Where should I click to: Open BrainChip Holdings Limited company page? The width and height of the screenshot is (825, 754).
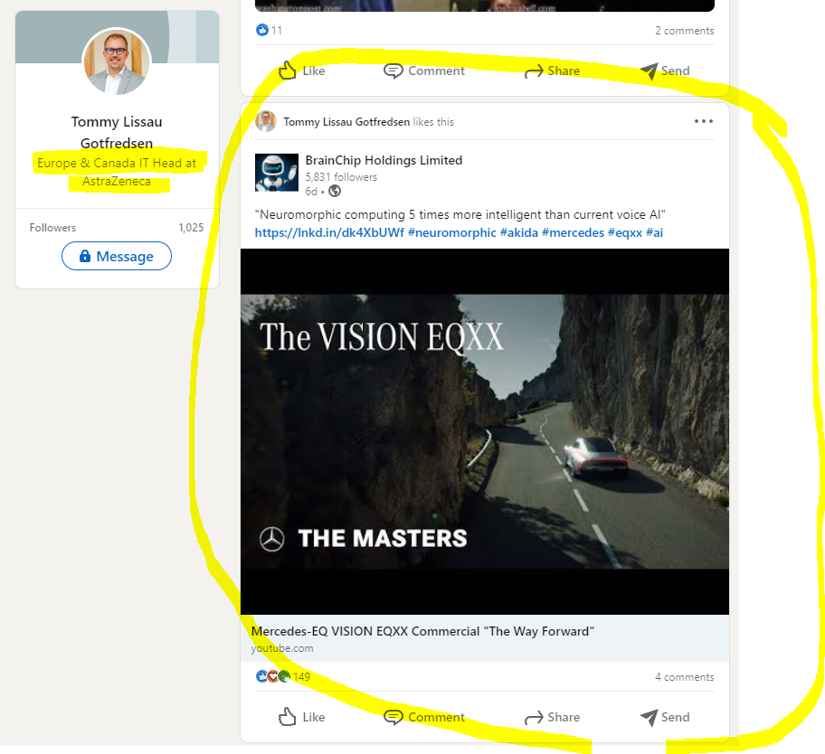(x=384, y=160)
